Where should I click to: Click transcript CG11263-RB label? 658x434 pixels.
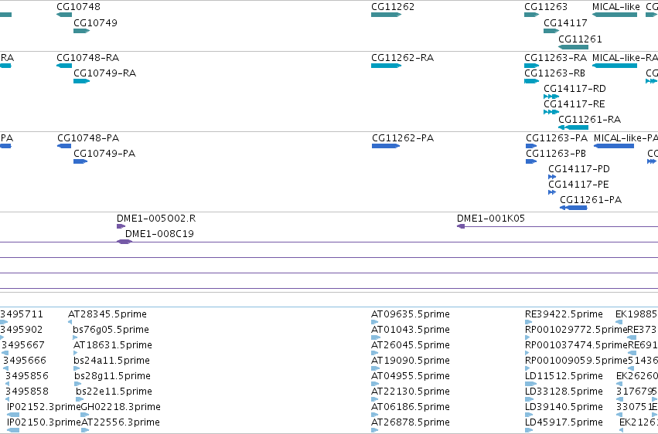click(x=554, y=73)
